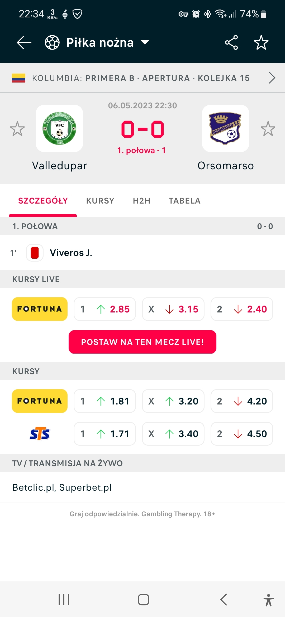Expand the Primera B league chevron
285x617 pixels.
[x=272, y=78]
